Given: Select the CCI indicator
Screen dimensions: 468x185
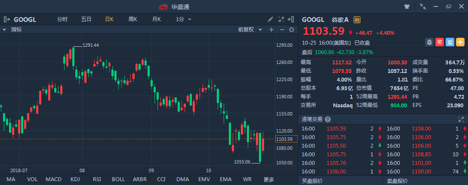Looking at the screenshot, I should click(x=161, y=179).
